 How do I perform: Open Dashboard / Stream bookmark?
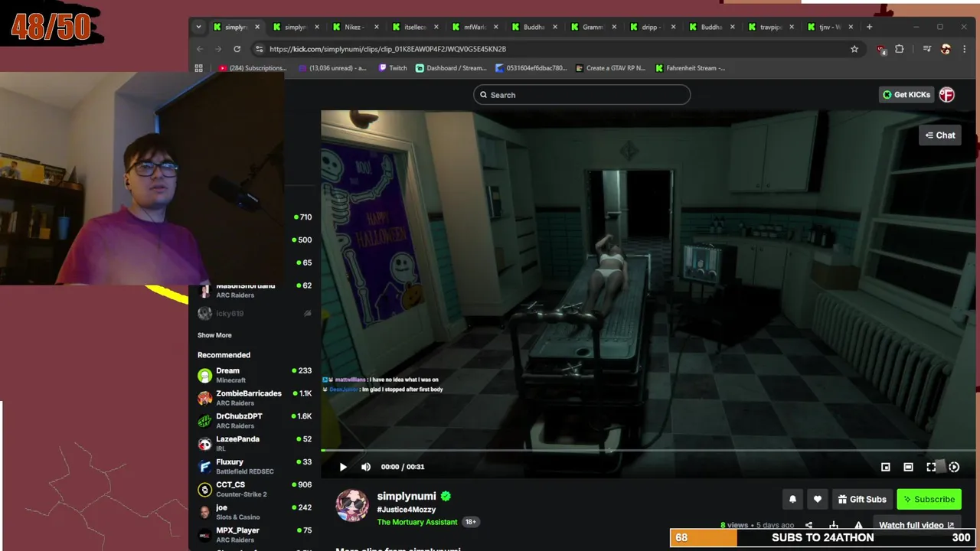[x=451, y=68]
